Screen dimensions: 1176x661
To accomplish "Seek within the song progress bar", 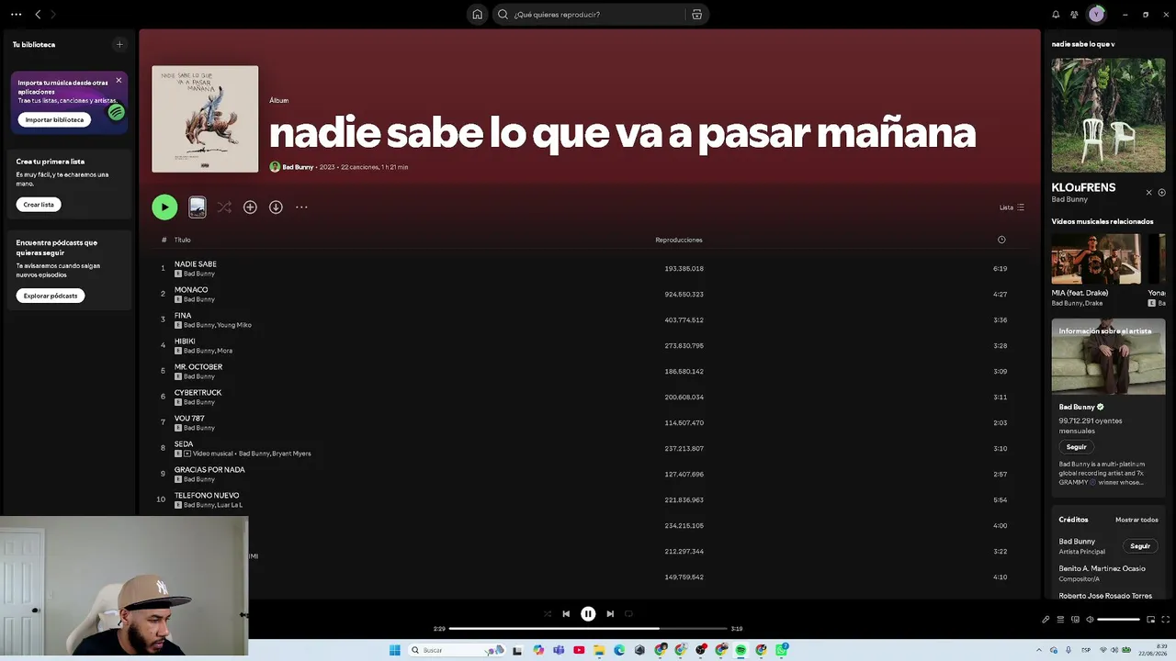I will coord(588,629).
